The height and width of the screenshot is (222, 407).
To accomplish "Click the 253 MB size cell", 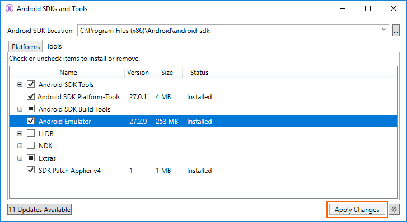I will pos(167,122).
